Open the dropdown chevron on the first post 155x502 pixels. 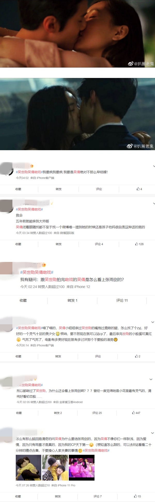154,166
